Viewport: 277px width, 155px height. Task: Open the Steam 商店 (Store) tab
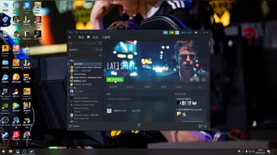(x=81, y=37)
